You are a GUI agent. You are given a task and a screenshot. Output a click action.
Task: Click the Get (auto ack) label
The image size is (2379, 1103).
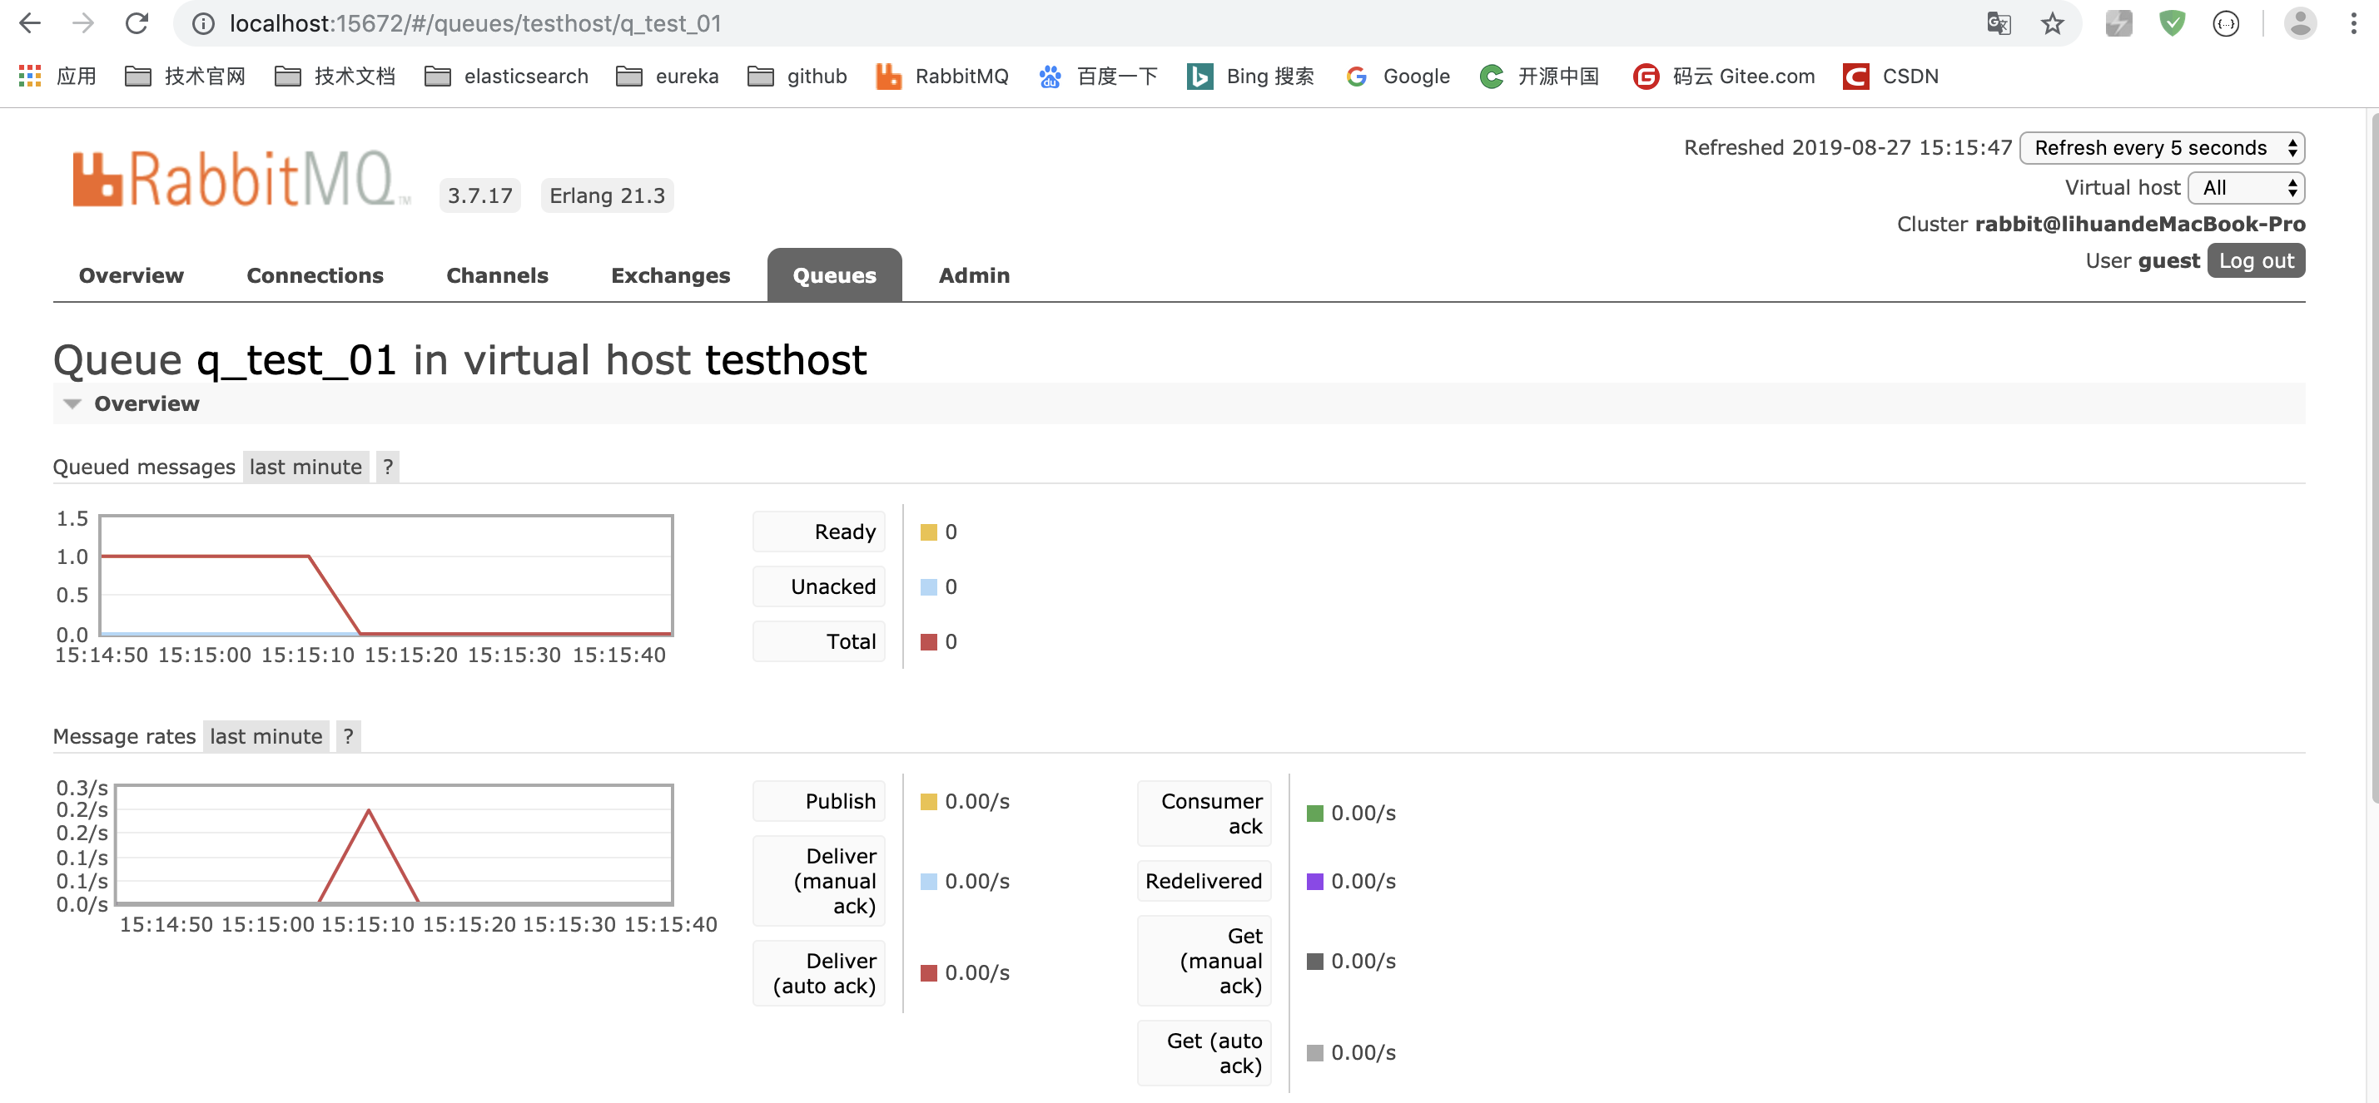(x=1204, y=1053)
